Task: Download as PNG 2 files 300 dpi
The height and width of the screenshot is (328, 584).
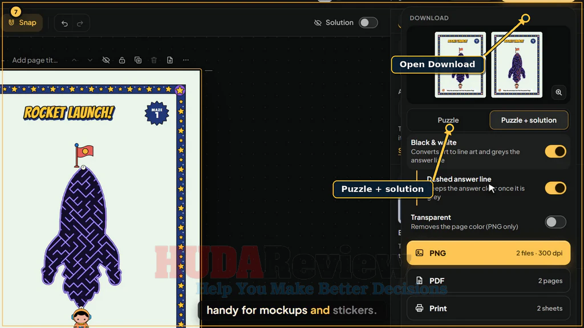Action: coord(488,253)
